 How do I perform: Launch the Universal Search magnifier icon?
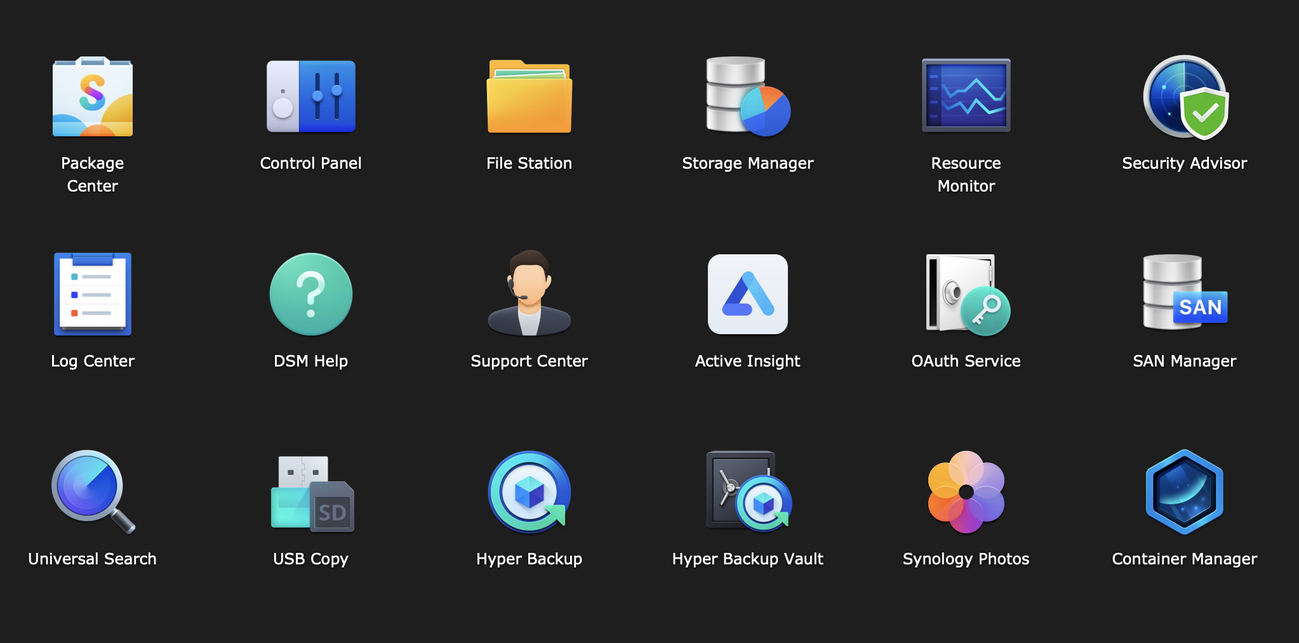[93, 492]
